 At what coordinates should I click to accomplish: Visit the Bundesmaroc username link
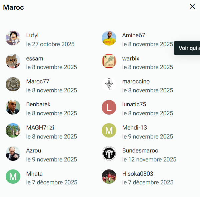click(140, 150)
